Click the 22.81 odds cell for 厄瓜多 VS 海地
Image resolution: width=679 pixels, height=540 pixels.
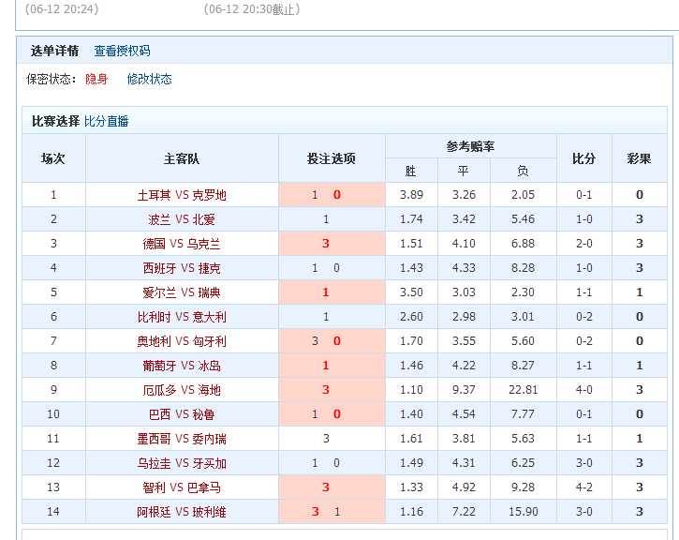pyautogui.click(x=522, y=390)
